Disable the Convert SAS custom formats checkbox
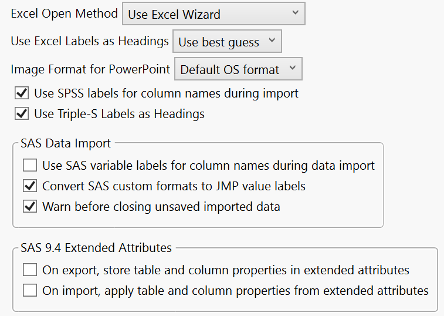Viewport: 444px width, 316px height. pyautogui.click(x=30, y=186)
